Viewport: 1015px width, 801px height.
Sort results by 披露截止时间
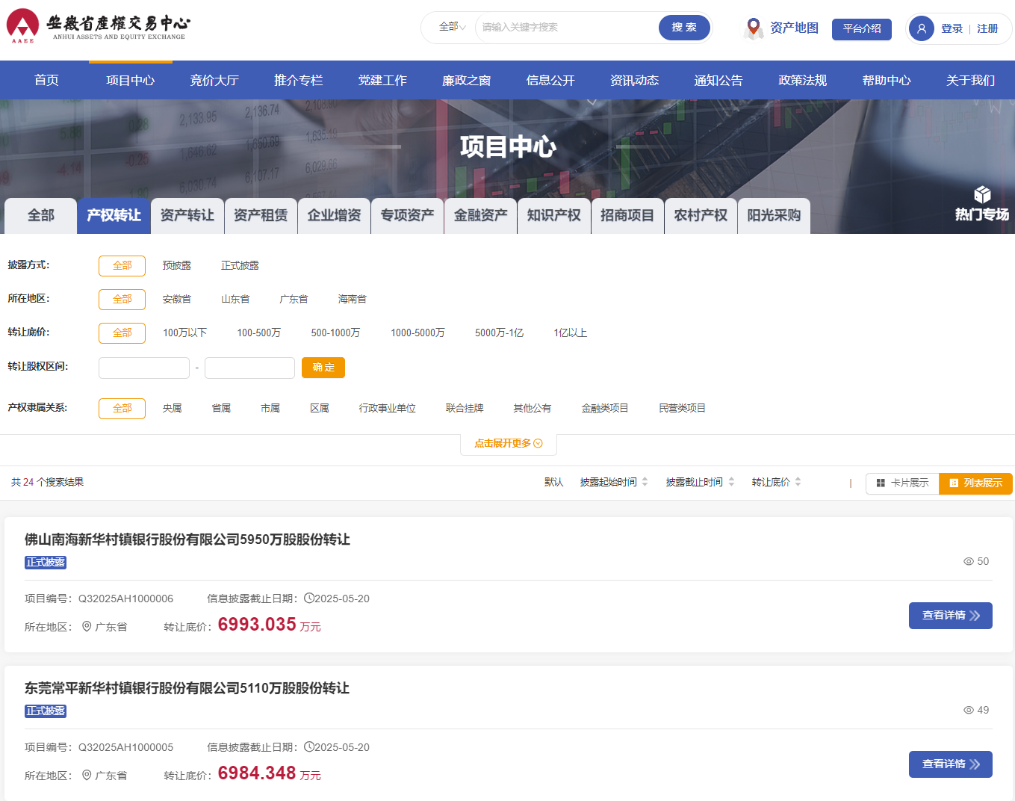tap(700, 482)
